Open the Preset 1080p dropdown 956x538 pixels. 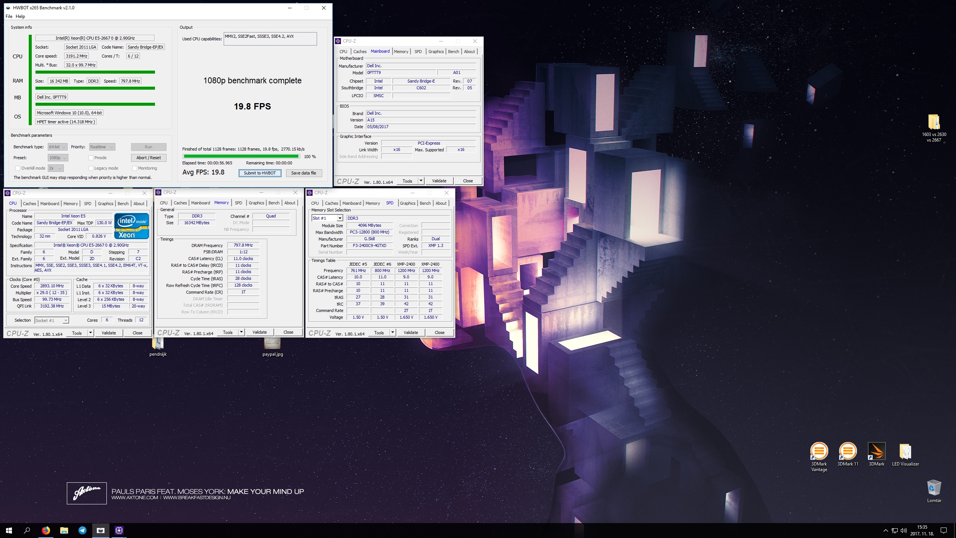click(58, 158)
